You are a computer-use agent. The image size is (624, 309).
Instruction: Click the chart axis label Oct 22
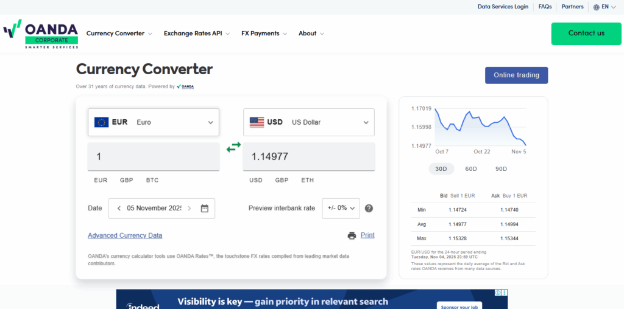(482, 151)
